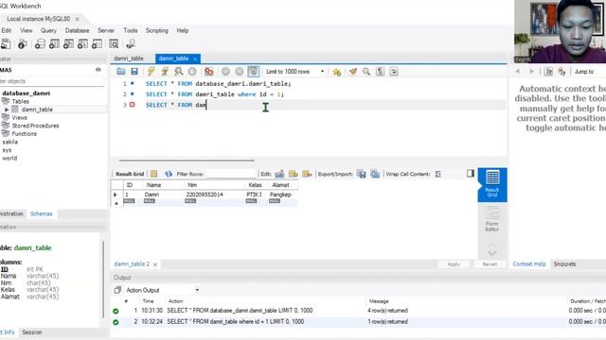Create new function toolbar icon
This screenshot has width=606, height=340.
pos(97,44)
